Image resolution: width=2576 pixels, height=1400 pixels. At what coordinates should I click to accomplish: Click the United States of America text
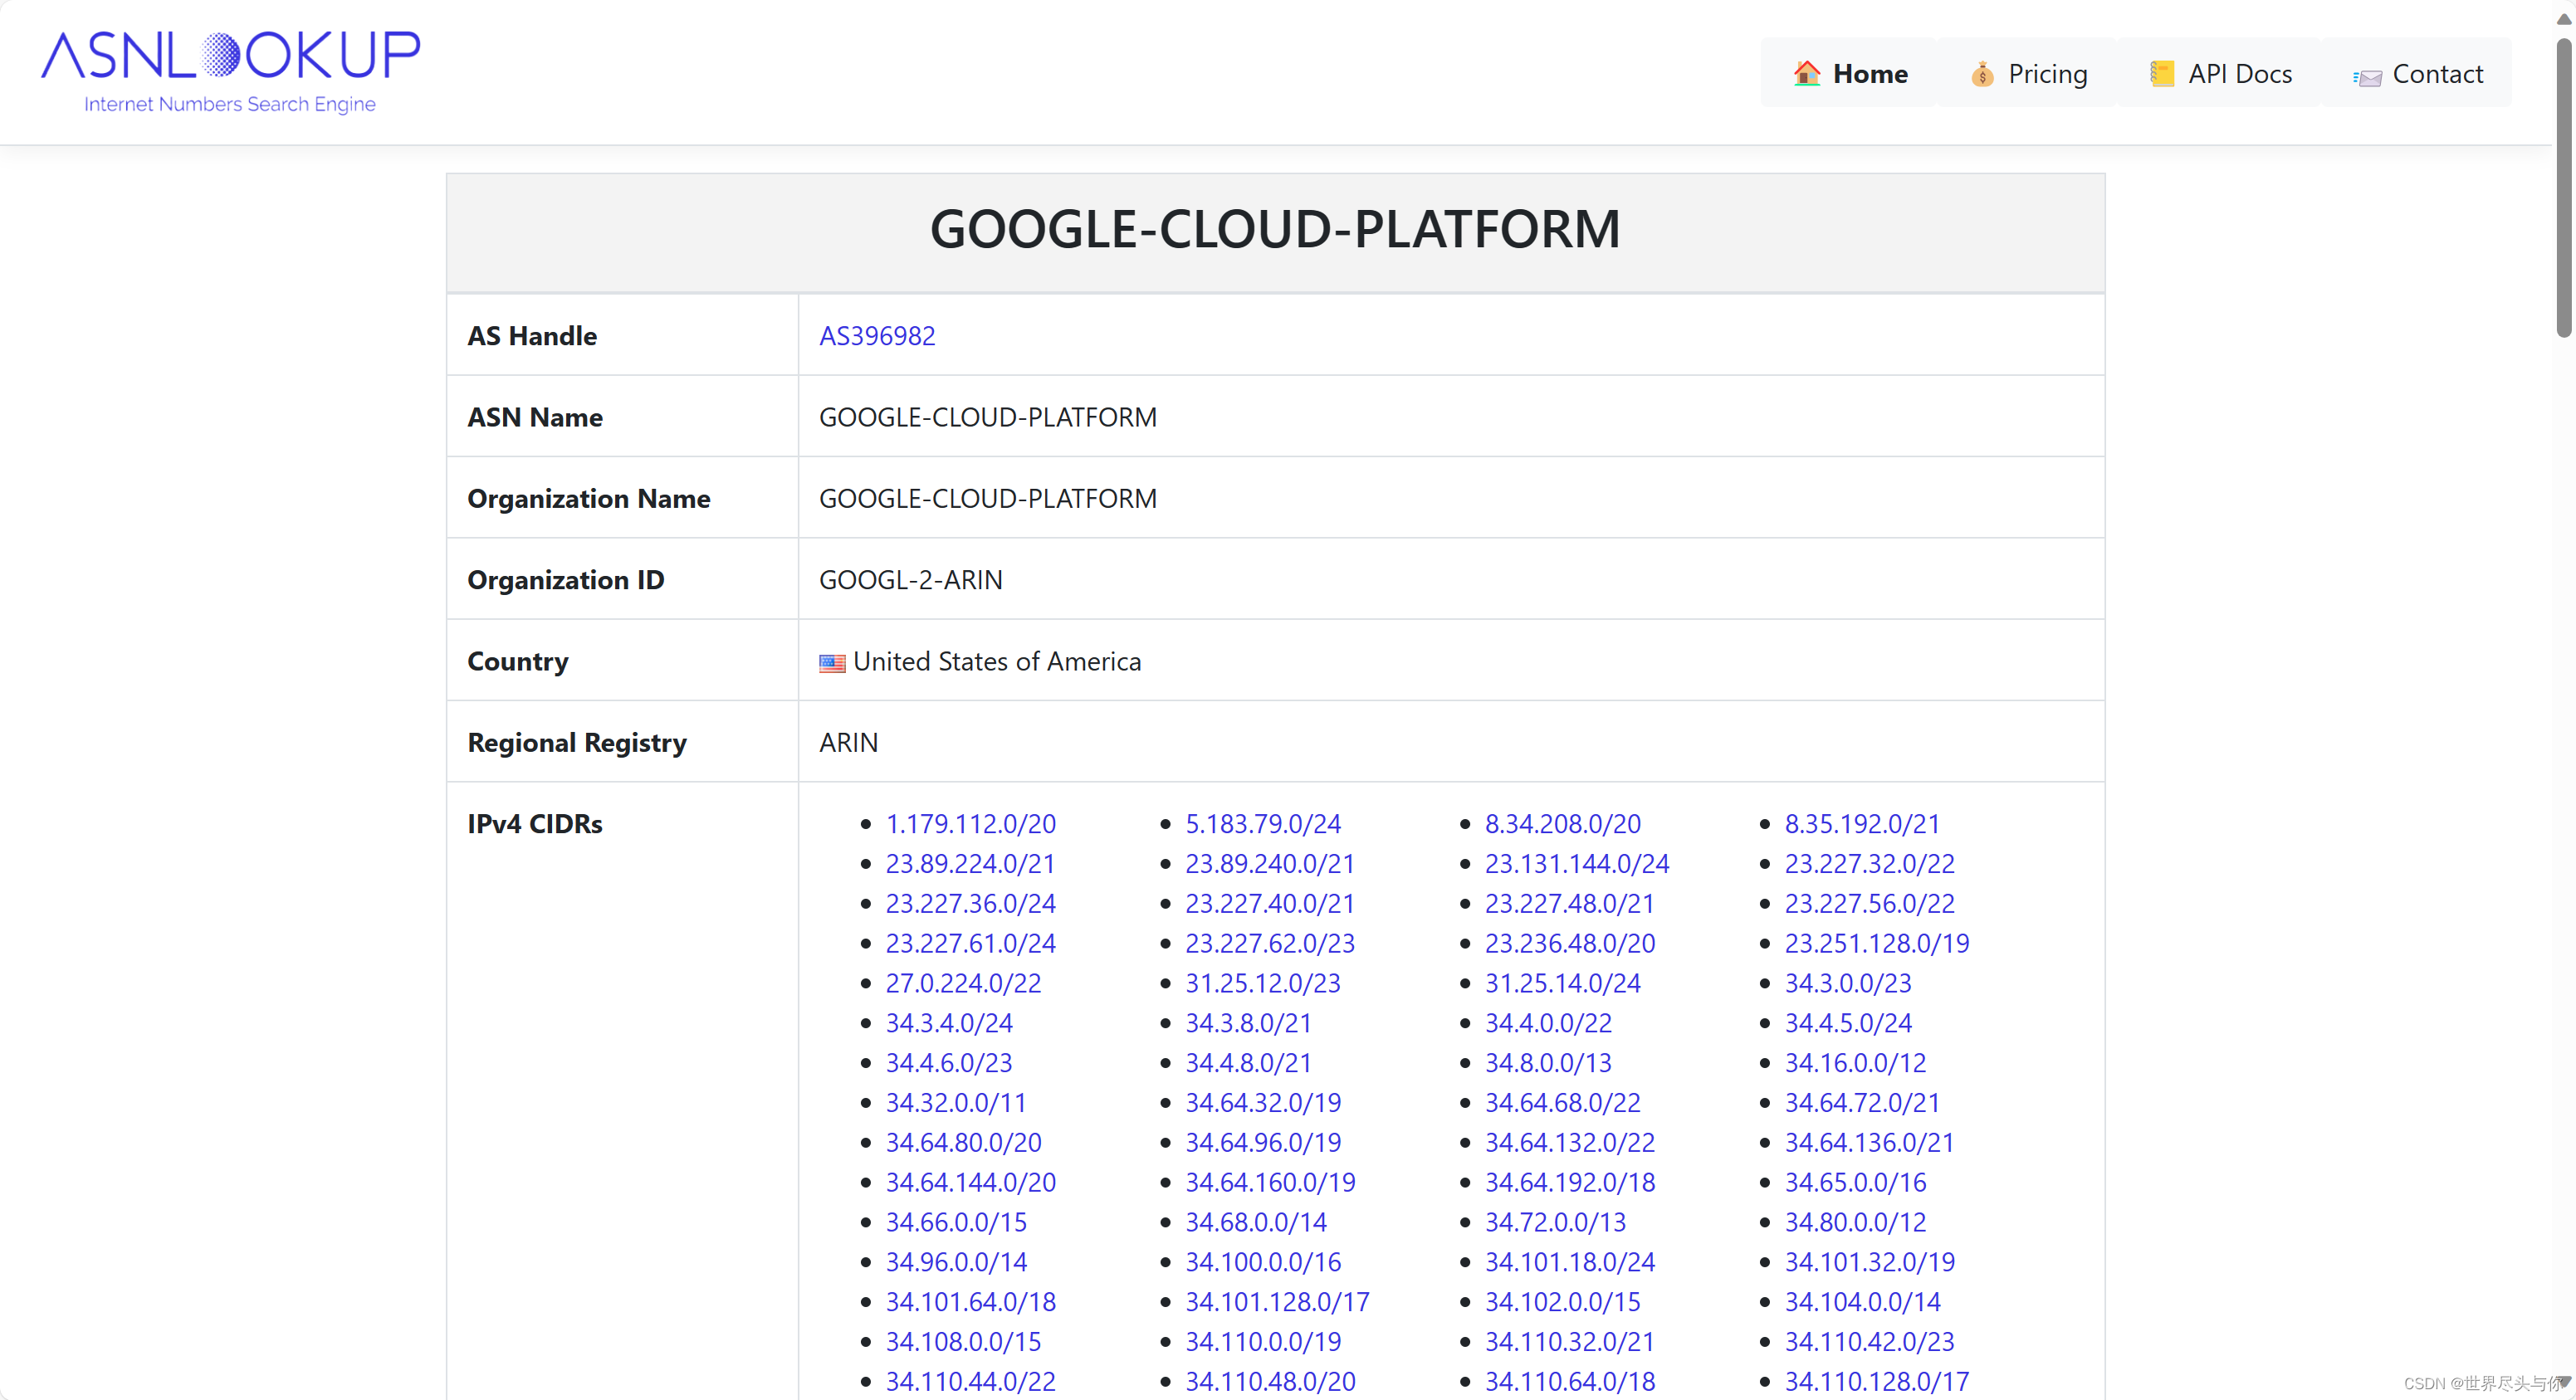click(x=997, y=662)
